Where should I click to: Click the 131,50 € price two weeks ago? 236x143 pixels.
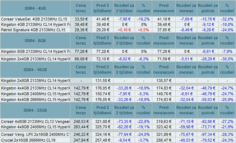coord(102,80)
